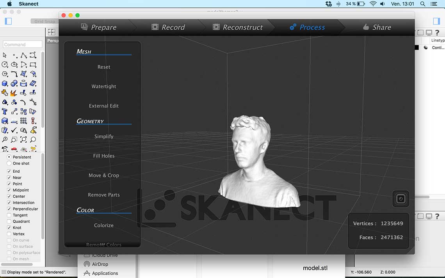Select the Rectangle tool in Rhino
445x278 pixels.
[x=33, y=64]
